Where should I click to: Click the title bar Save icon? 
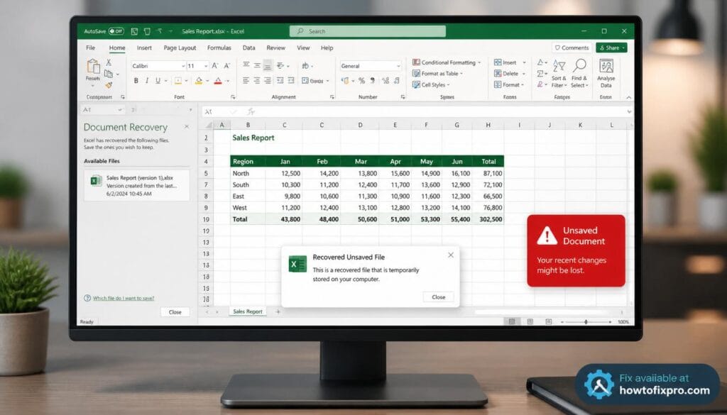tap(134, 31)
